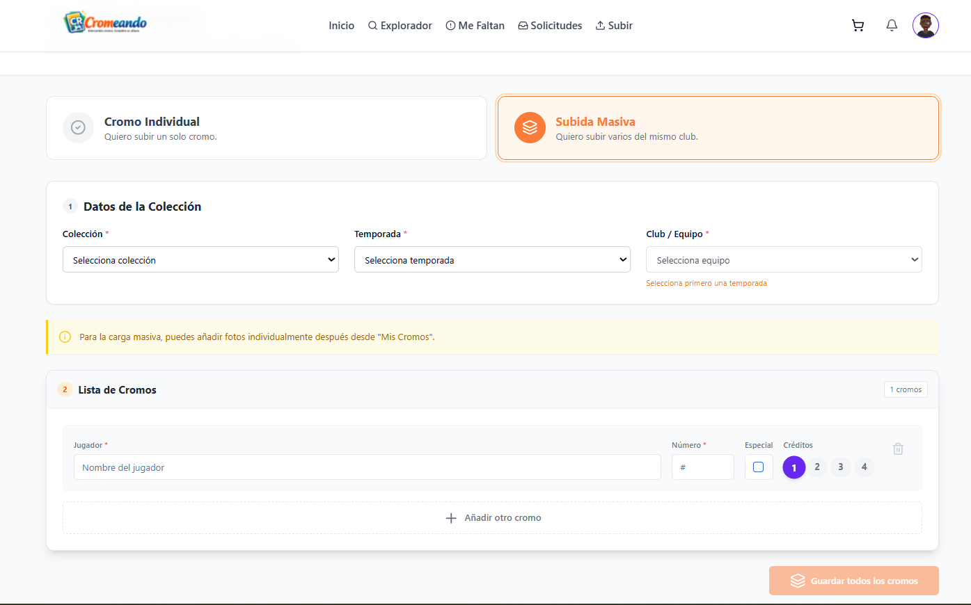Viewport: 971px width, 605px height.
Task: Select 4 créditos option
Action: pos(864,467)
